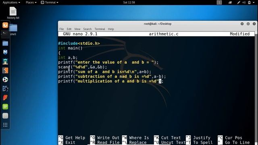Open the three-colored-circles dock icon
Screen dimensions: 258x145
(5, 80)
